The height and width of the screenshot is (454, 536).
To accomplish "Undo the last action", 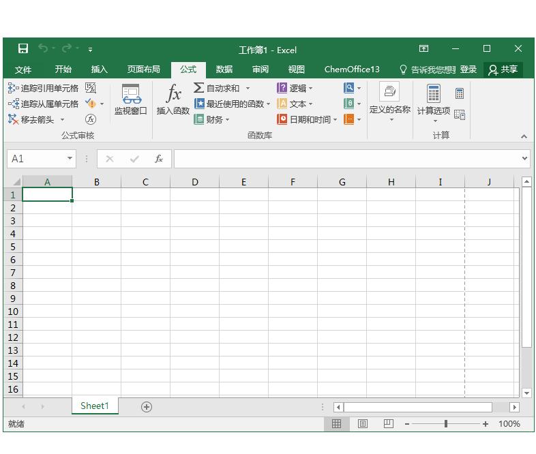I will (x=44, y=48).
